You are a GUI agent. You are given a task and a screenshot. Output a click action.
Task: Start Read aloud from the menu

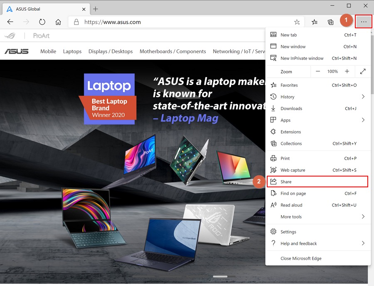pos(318,205)
